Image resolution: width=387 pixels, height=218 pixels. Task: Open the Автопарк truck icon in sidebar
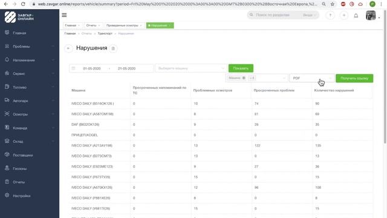tap(7, 101)
